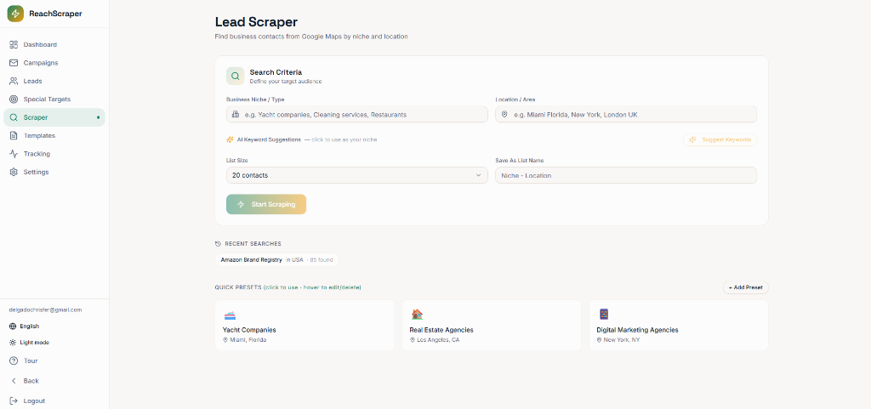The height and width of the screenshot is (409, 871).
Task: Click the building icon in niche field
Action: [x=236, y=114]
